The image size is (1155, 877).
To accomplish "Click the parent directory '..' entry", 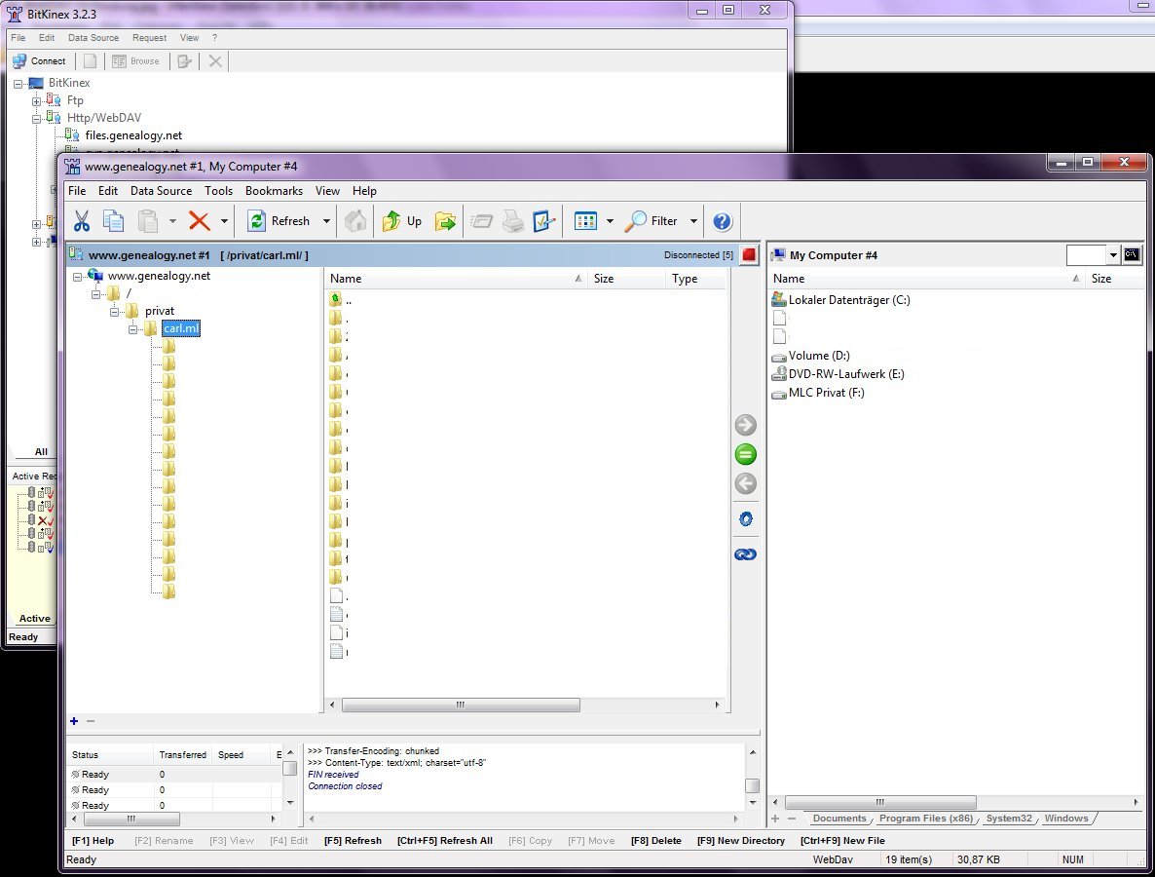I will point(340,300).
